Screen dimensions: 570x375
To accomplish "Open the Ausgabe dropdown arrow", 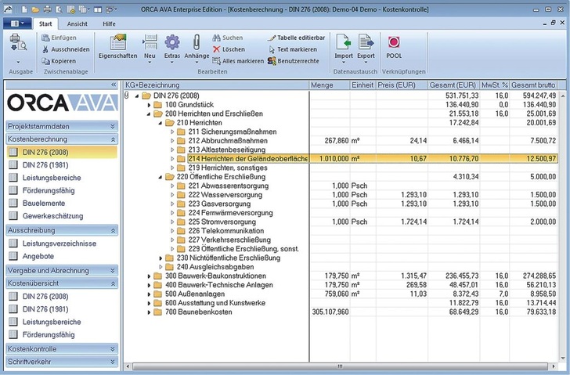I will point(18,62).
